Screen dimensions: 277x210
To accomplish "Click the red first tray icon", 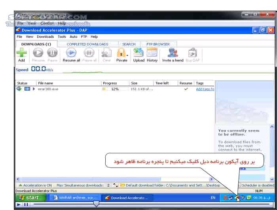I will pos(225,198).
